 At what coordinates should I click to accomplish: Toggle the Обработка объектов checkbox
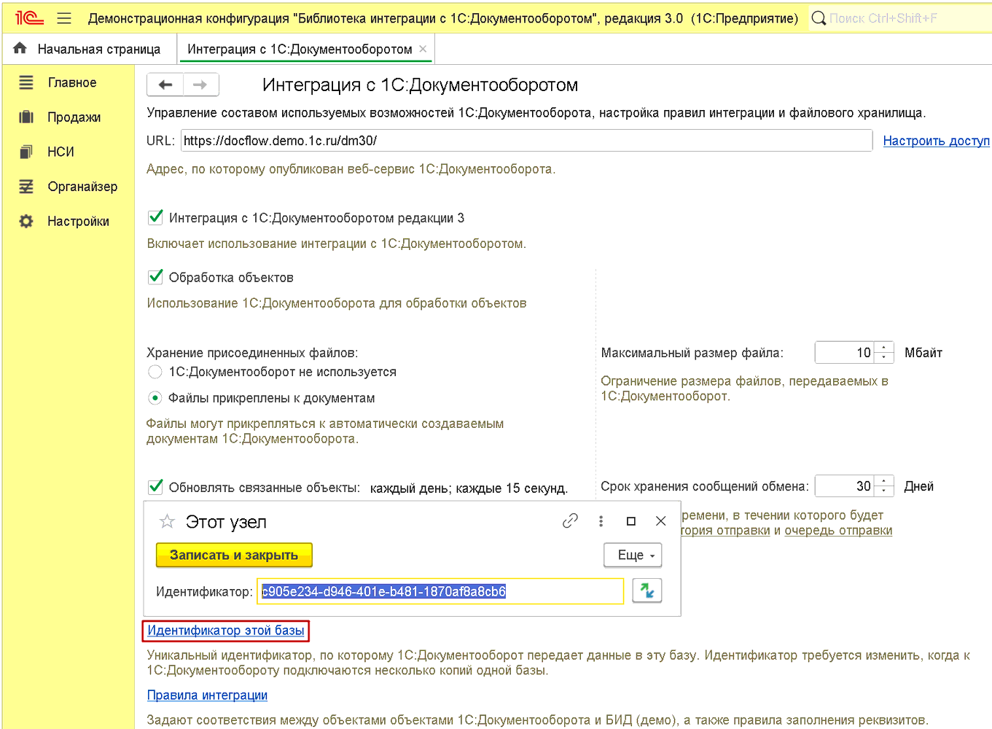(x=155, y=277)
